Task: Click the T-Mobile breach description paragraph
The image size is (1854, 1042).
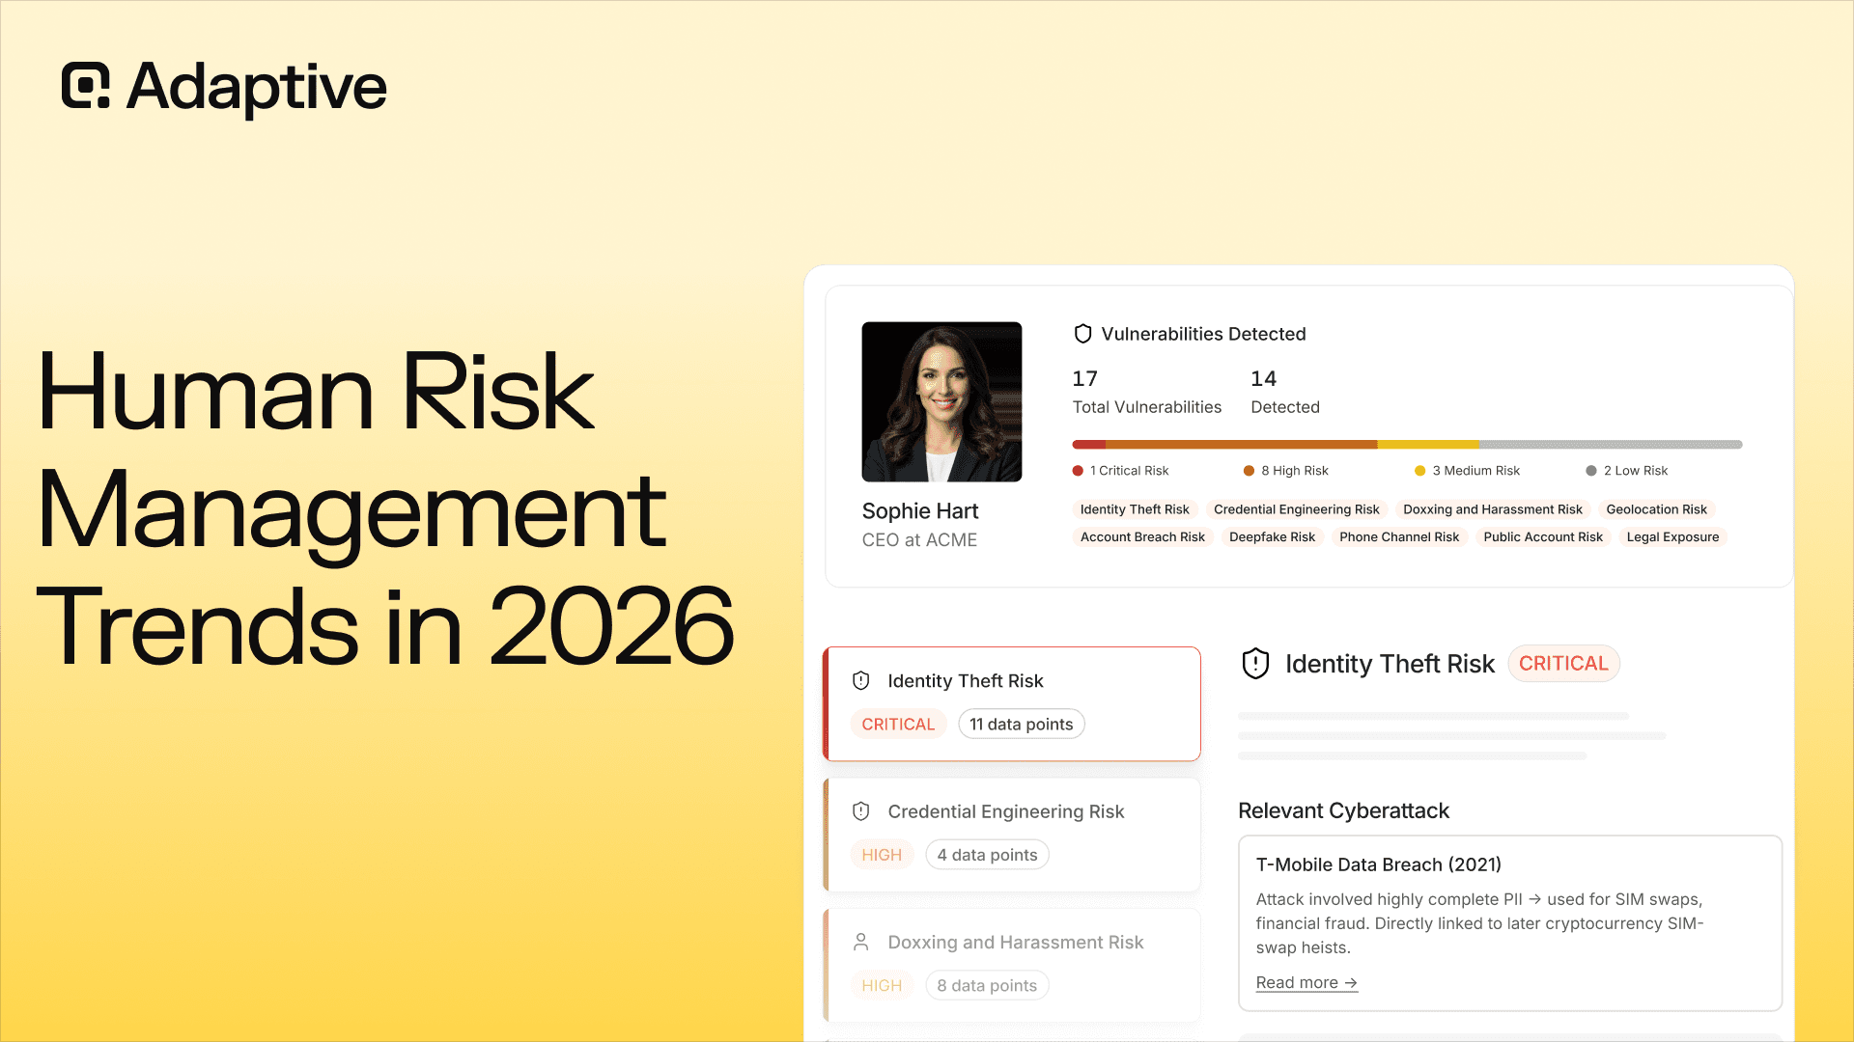Action: 1479,923
